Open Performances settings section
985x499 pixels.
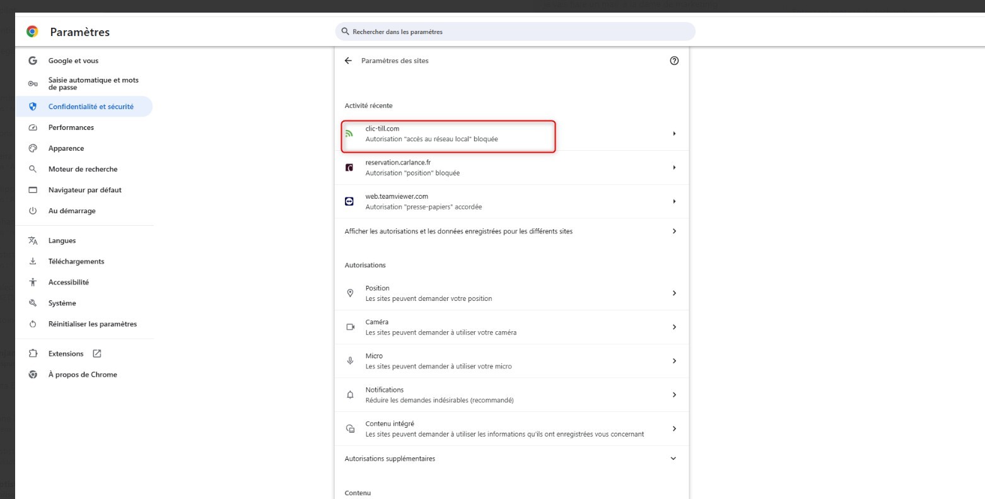[x=71, y=128]
